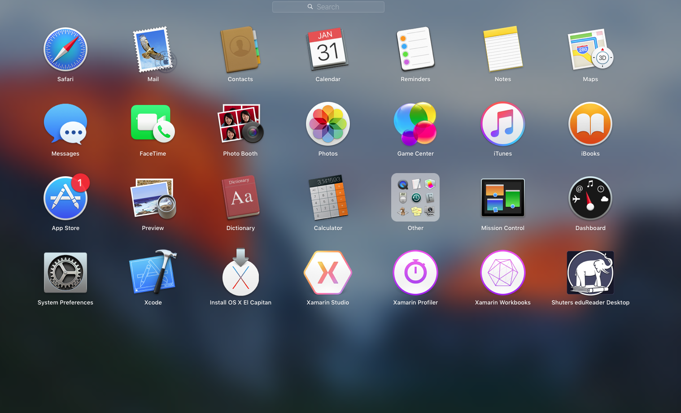Open Dashboard
Image resolution: width=681 pixels, height=413 pixels.
tap(590, 198)
